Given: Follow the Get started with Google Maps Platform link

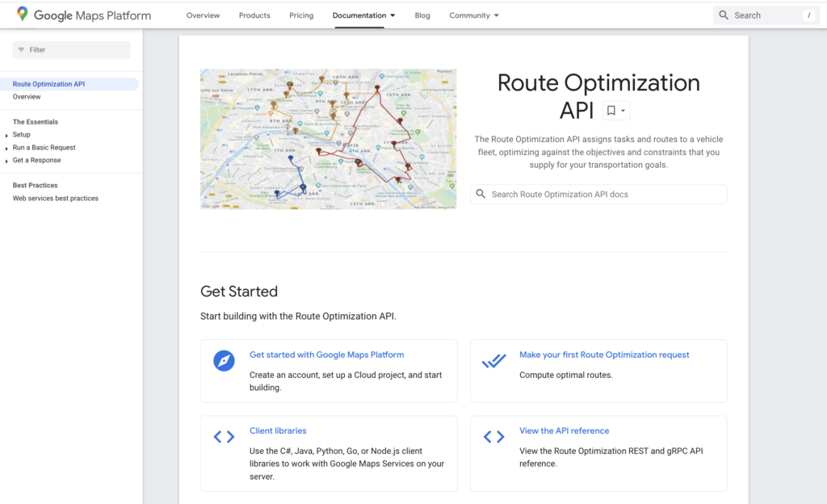Looking at the screenshot, I should (326, 355).
